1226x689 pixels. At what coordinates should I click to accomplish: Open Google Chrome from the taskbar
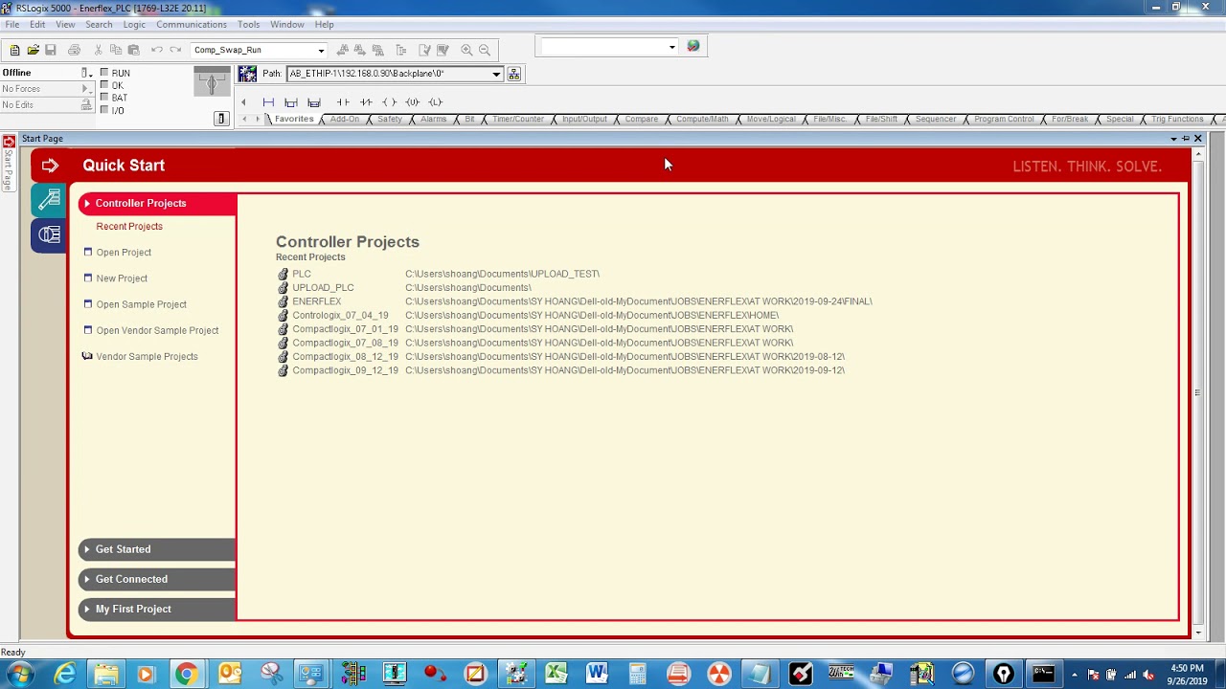click(x=186, y=674)
